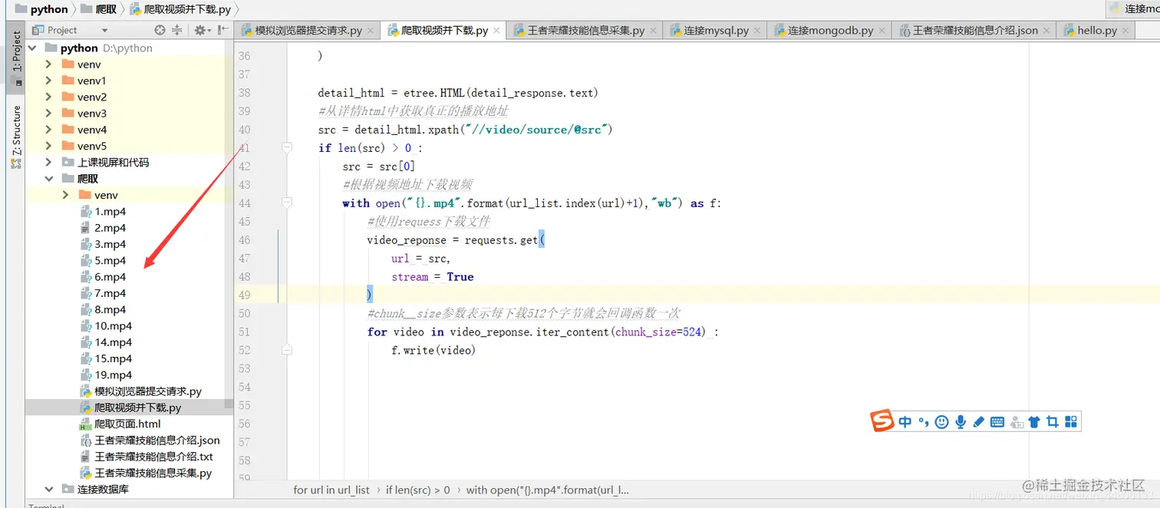Switch to 连接mongodb.py tab

(x=830, y=31)
